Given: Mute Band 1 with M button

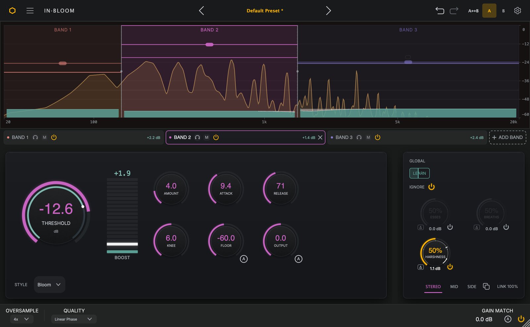Looking at the screenshot, I should click(x=44, y=137).
